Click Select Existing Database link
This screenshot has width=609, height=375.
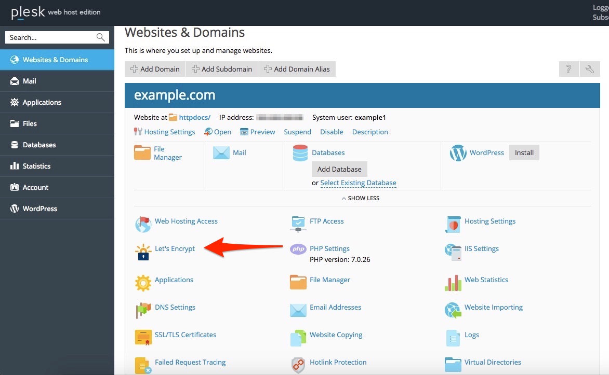tap(358, 183)
